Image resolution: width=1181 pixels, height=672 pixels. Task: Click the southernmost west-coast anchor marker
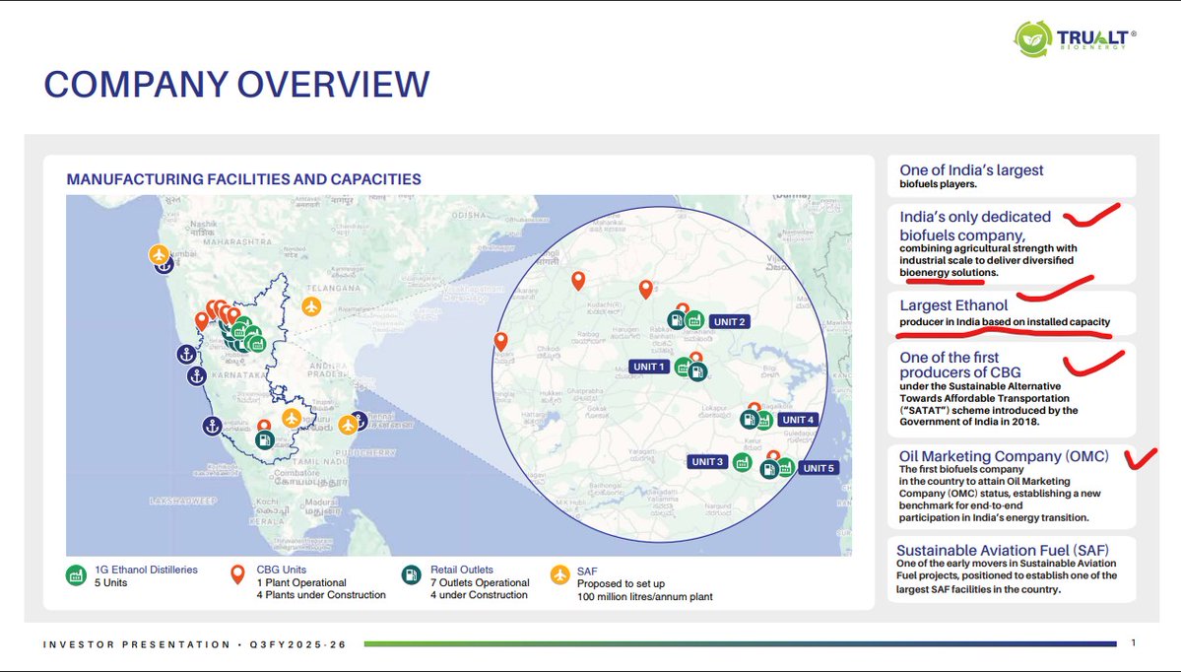click(213, 427)
